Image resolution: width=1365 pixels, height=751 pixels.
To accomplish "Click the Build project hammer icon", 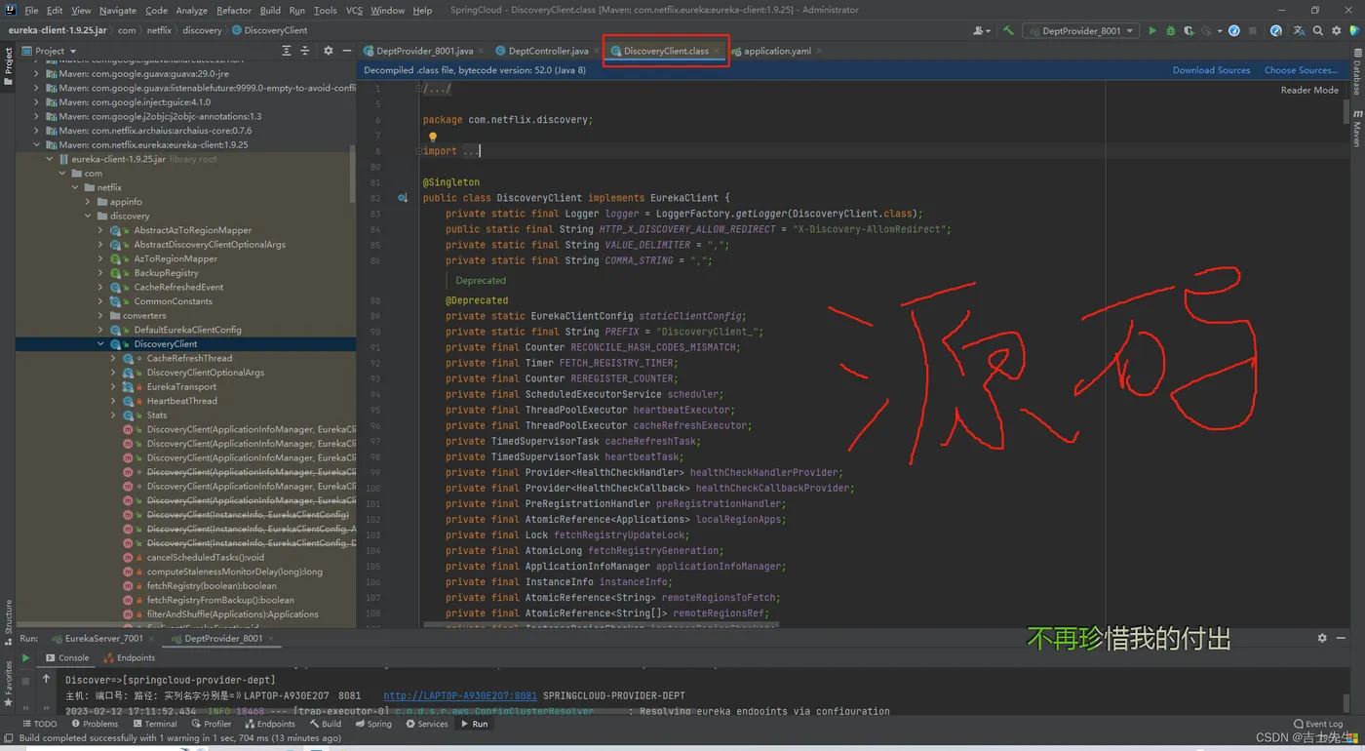I will (x=1008, y=31).
